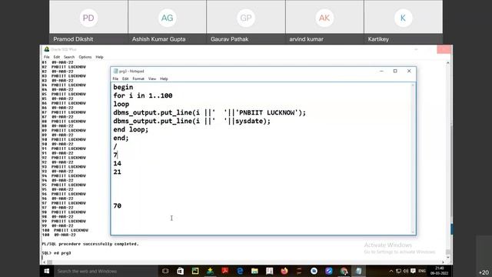Open the taskbar clock and date

tap(439, 271)
